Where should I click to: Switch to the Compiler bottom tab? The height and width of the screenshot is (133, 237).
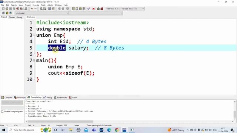[7, 98]
